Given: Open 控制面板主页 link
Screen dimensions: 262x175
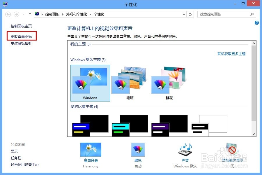Looking at the screenshot, I should point(21,26).
